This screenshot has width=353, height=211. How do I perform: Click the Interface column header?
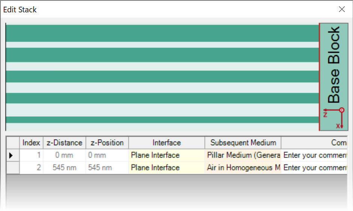[167, 143]
